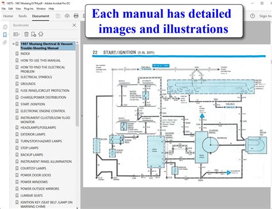Open the Plug-Ins menu
272x209 pixels.
(x=29, y=9)
